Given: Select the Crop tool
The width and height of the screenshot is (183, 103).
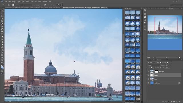Looking at the screenshot, I should [x=2, y=21].
